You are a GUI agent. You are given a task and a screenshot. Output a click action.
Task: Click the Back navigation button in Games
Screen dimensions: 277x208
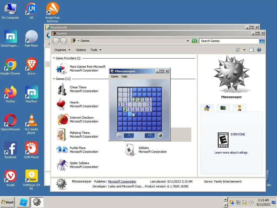coord(56,41)
